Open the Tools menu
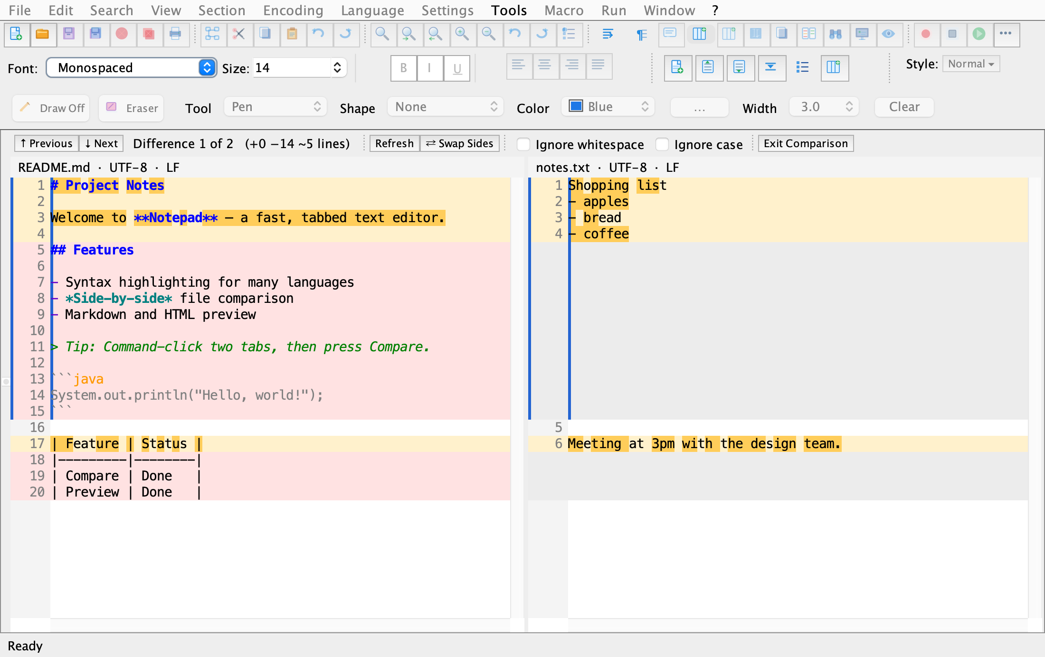1045x657 pixels. click(509, 10)
